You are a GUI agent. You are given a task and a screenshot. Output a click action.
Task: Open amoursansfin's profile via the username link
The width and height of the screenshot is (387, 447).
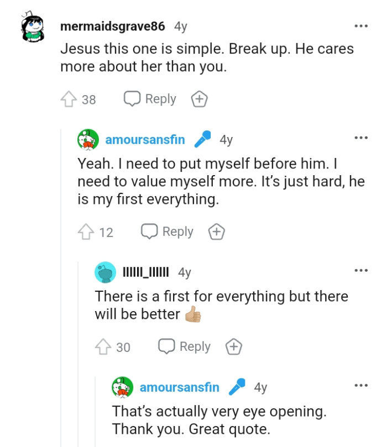(145, 140)
